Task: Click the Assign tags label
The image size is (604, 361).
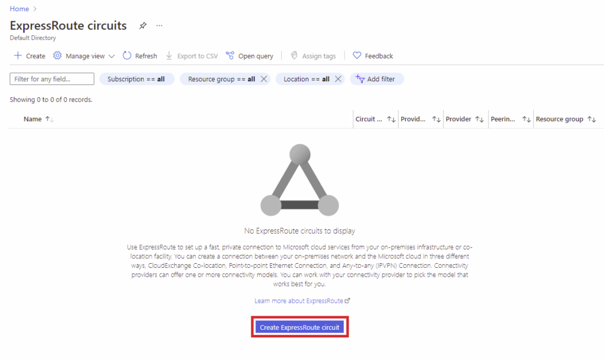Action: tap(319, 56)
